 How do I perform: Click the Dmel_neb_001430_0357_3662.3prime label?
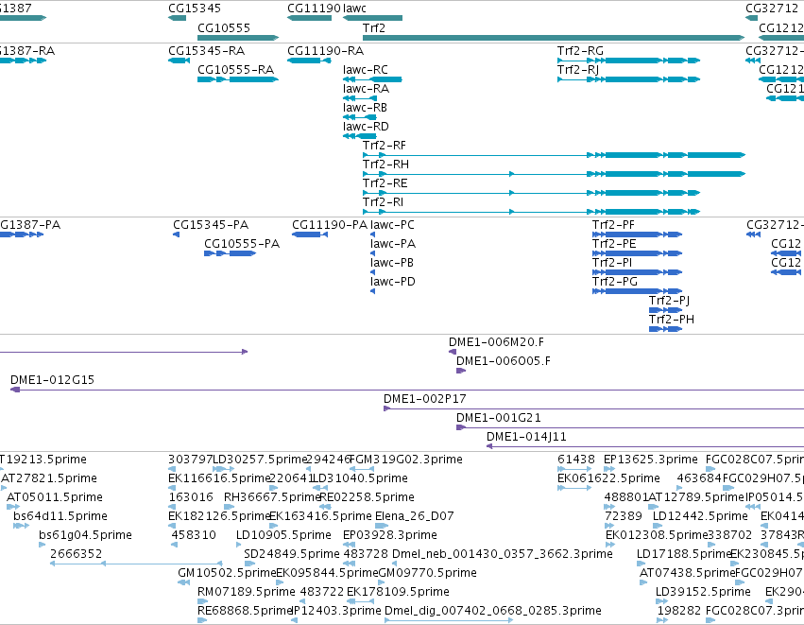(x=502, y=554)
